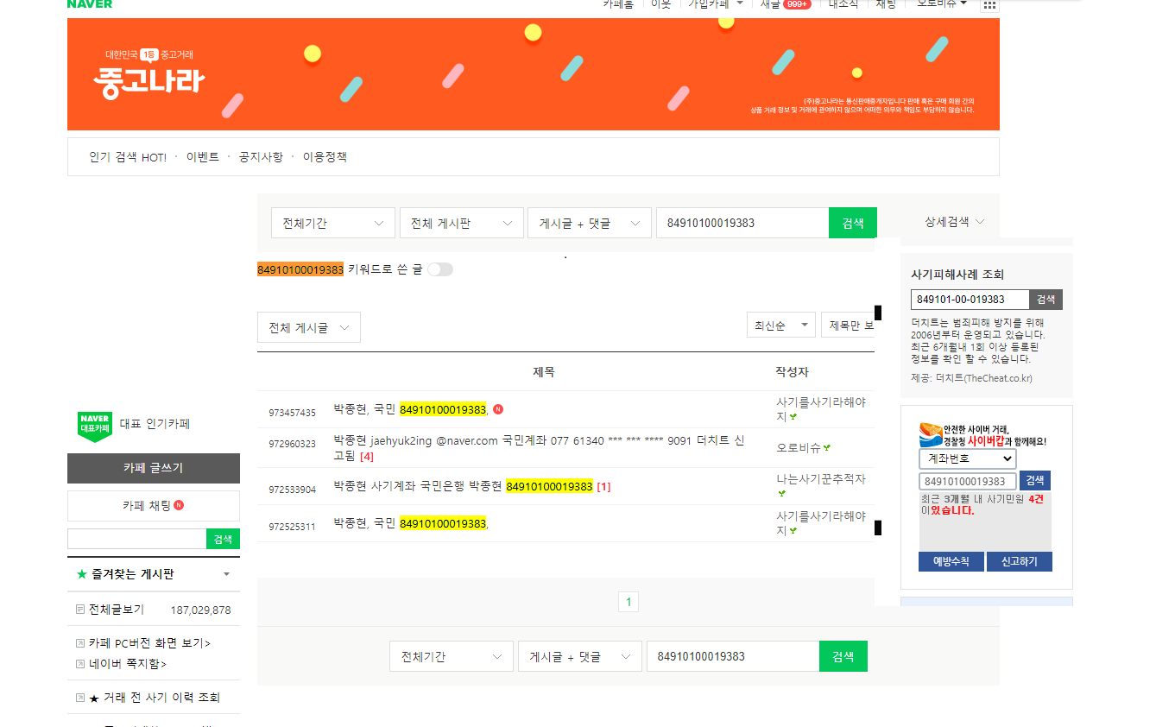Open the 네이버 쪽지함 link
This screenshot has width=1156, height=727.
tap(128, 664)
